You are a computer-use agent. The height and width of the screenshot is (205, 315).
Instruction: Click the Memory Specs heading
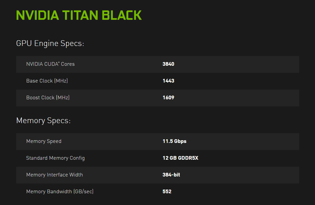click(x=43, y=121)
